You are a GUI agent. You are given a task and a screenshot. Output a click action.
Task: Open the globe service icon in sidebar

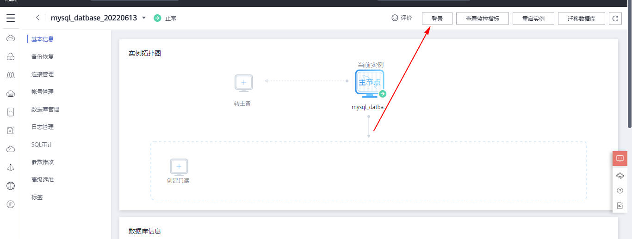tap(11, 186)
